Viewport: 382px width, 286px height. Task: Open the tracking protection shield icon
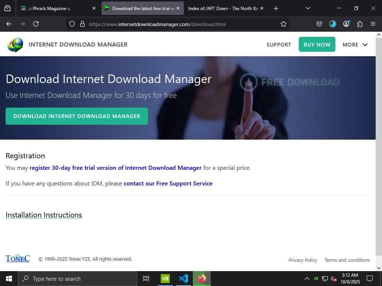72,24
